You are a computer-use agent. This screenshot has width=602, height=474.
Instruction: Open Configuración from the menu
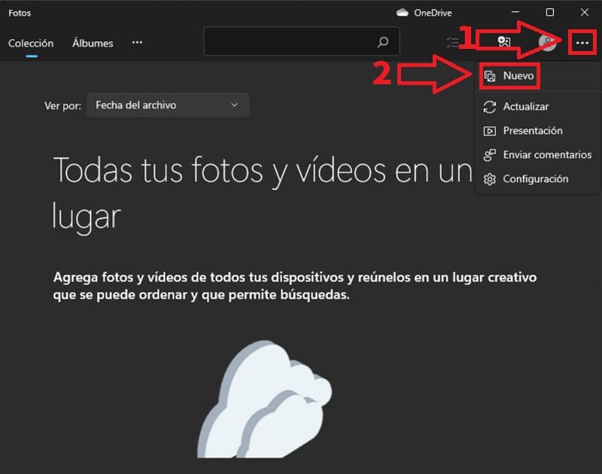(x=537, y=179)
